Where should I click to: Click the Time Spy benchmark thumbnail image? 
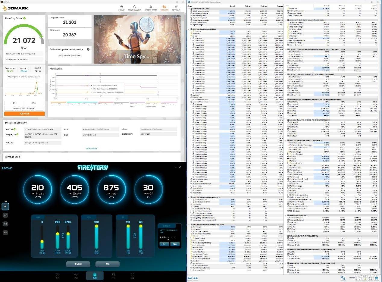137,39
